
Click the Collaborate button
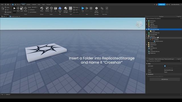162,5
